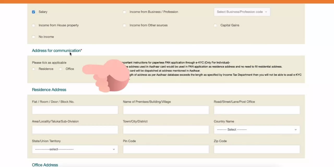Choose Office as communication address

coord(61,69)
